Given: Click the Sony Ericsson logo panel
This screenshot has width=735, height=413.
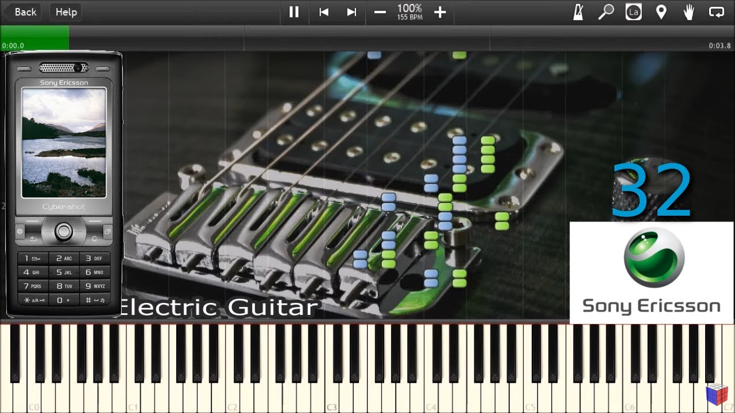Looking at the screenshot, I should pos(652,273).
